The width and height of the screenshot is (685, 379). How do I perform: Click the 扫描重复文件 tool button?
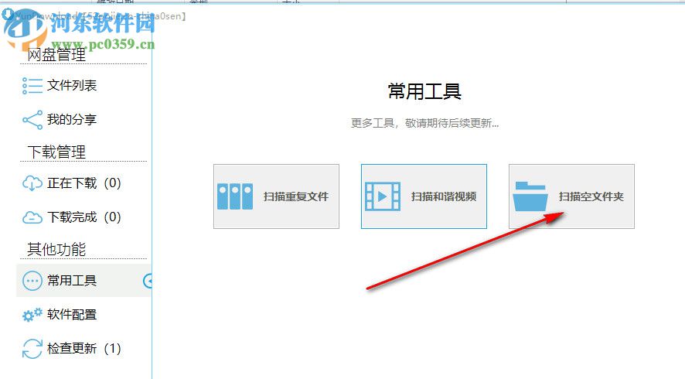click(x=276, y=196)
